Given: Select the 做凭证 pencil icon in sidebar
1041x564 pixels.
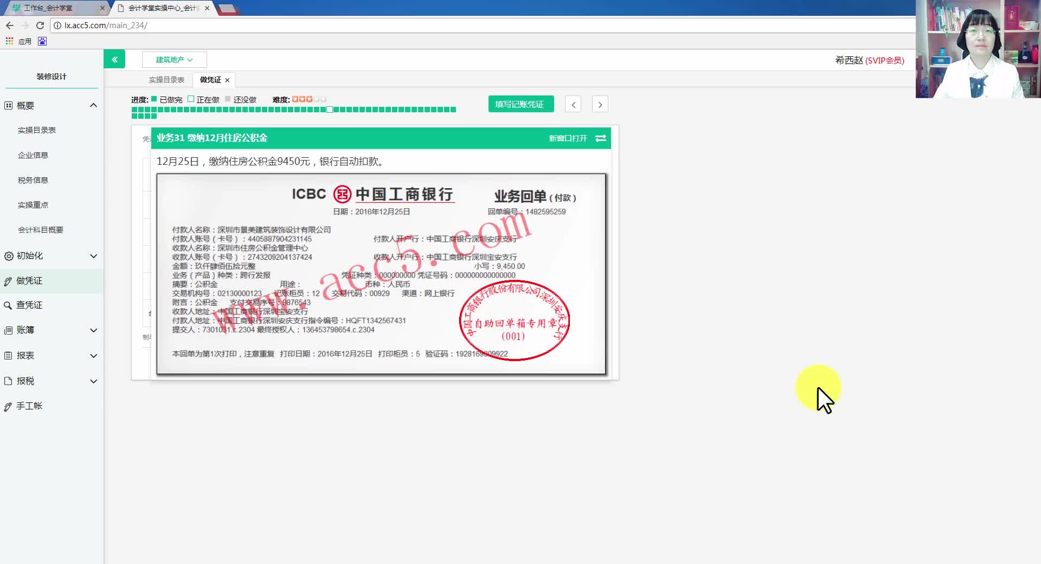Looking at the screenshot, I should pyautogui.click(x=8, y=281).
